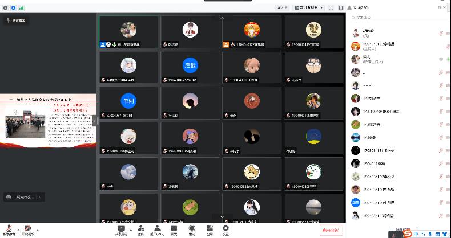Click the red leave meeting button
Image resolution: width=451 pixels, height=238 pixels.
coord(331,230)
